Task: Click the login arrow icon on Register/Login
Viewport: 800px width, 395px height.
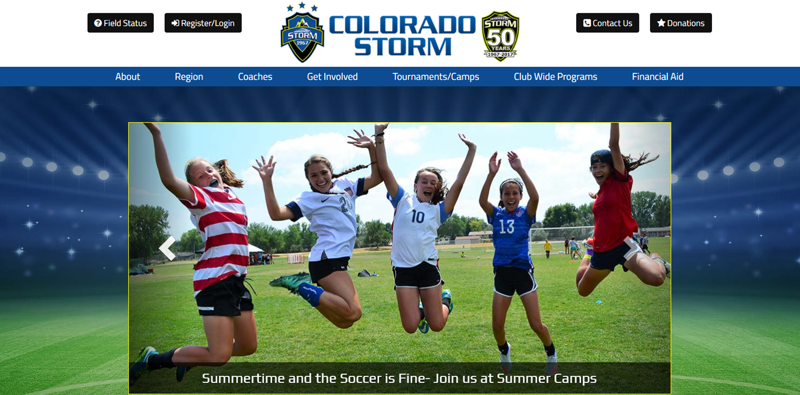Action: [x=175, y=23]
